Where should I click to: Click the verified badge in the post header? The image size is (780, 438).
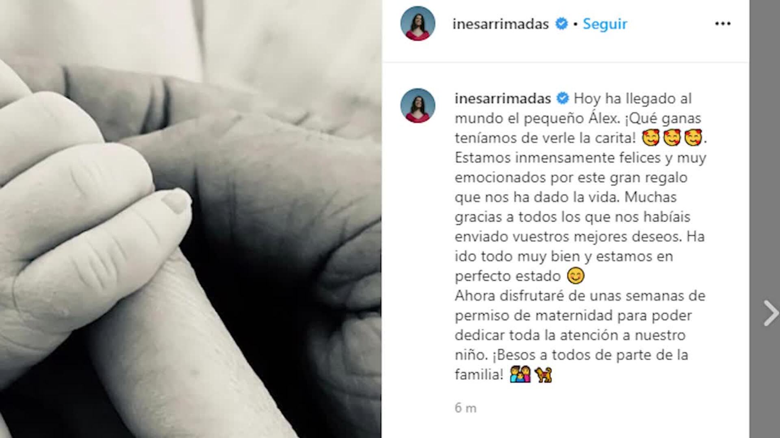click(562, 24)
